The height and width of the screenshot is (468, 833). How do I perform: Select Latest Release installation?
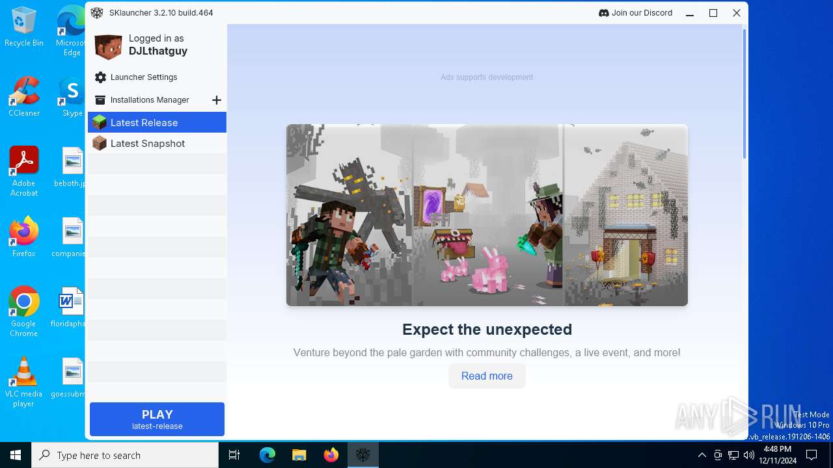click(x=157, y=122)
